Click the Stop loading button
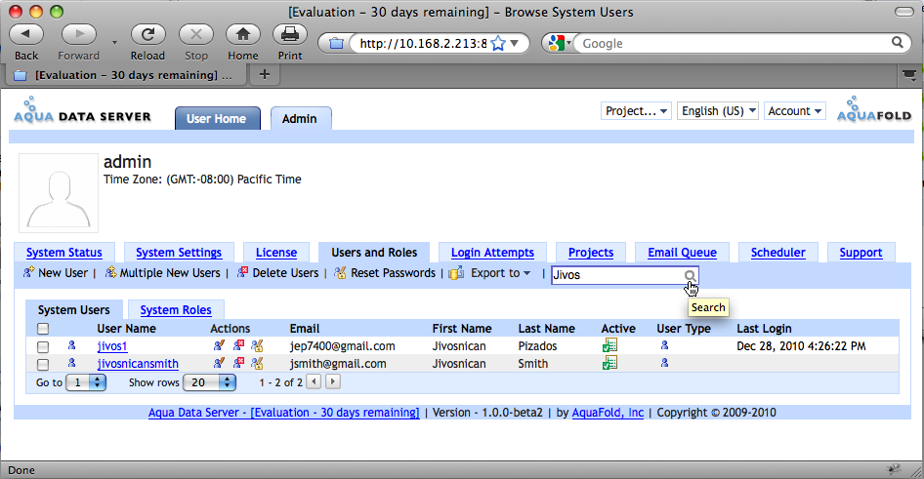 point(196,35)
